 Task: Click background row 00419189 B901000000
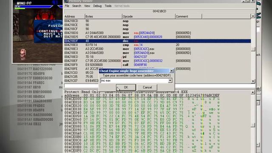(34, 92)
